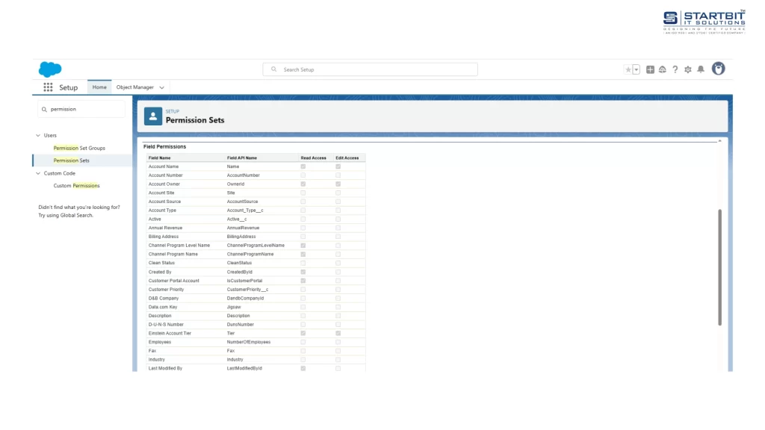Image resolution: width=765 pixels, height=430 pixels.
Task: Expand the Object Manager tab dropdown
Action: [x=162, y=87]
